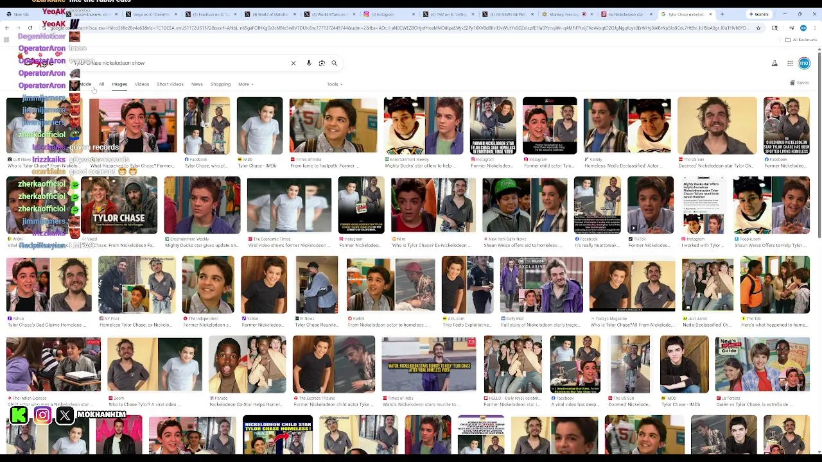The width and height of the screenshot is (822, 462).
Task: Click the Instagram logo in the overlay
Action: (x=42, y=415)
